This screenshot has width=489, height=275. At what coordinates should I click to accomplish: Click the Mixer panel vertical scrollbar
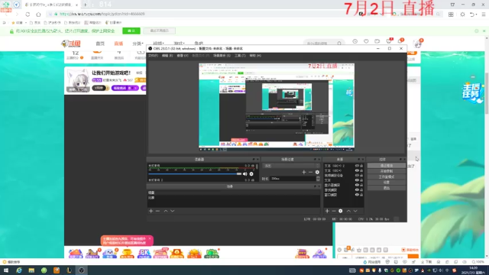tap(257, 167)
